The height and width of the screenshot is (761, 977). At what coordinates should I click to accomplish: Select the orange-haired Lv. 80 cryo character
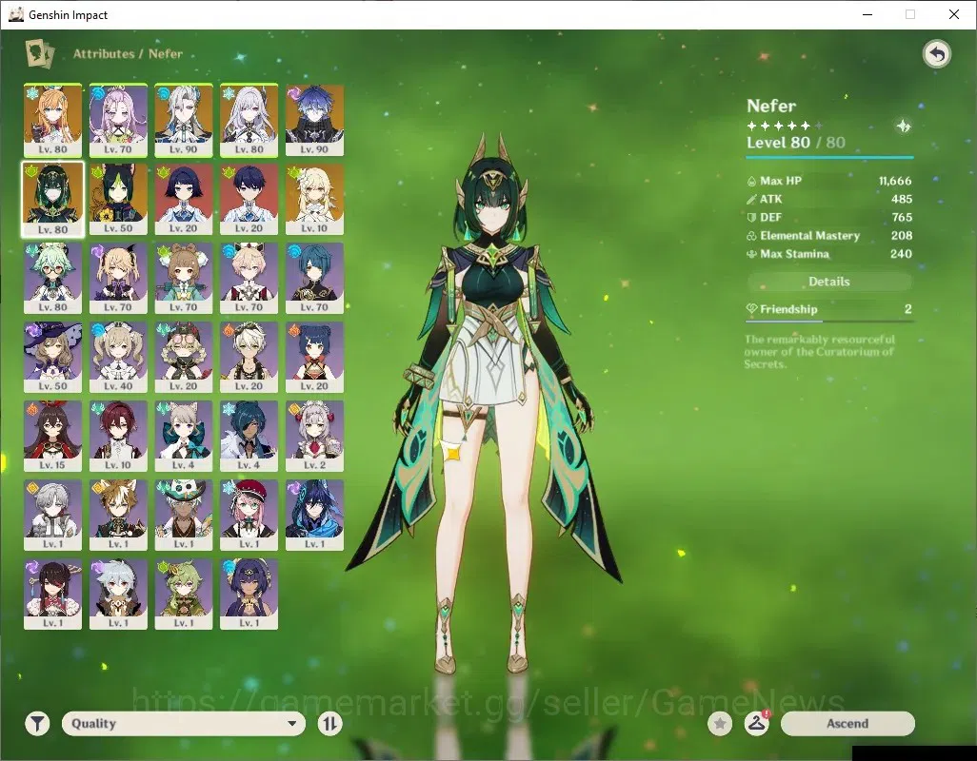(53, 121)
